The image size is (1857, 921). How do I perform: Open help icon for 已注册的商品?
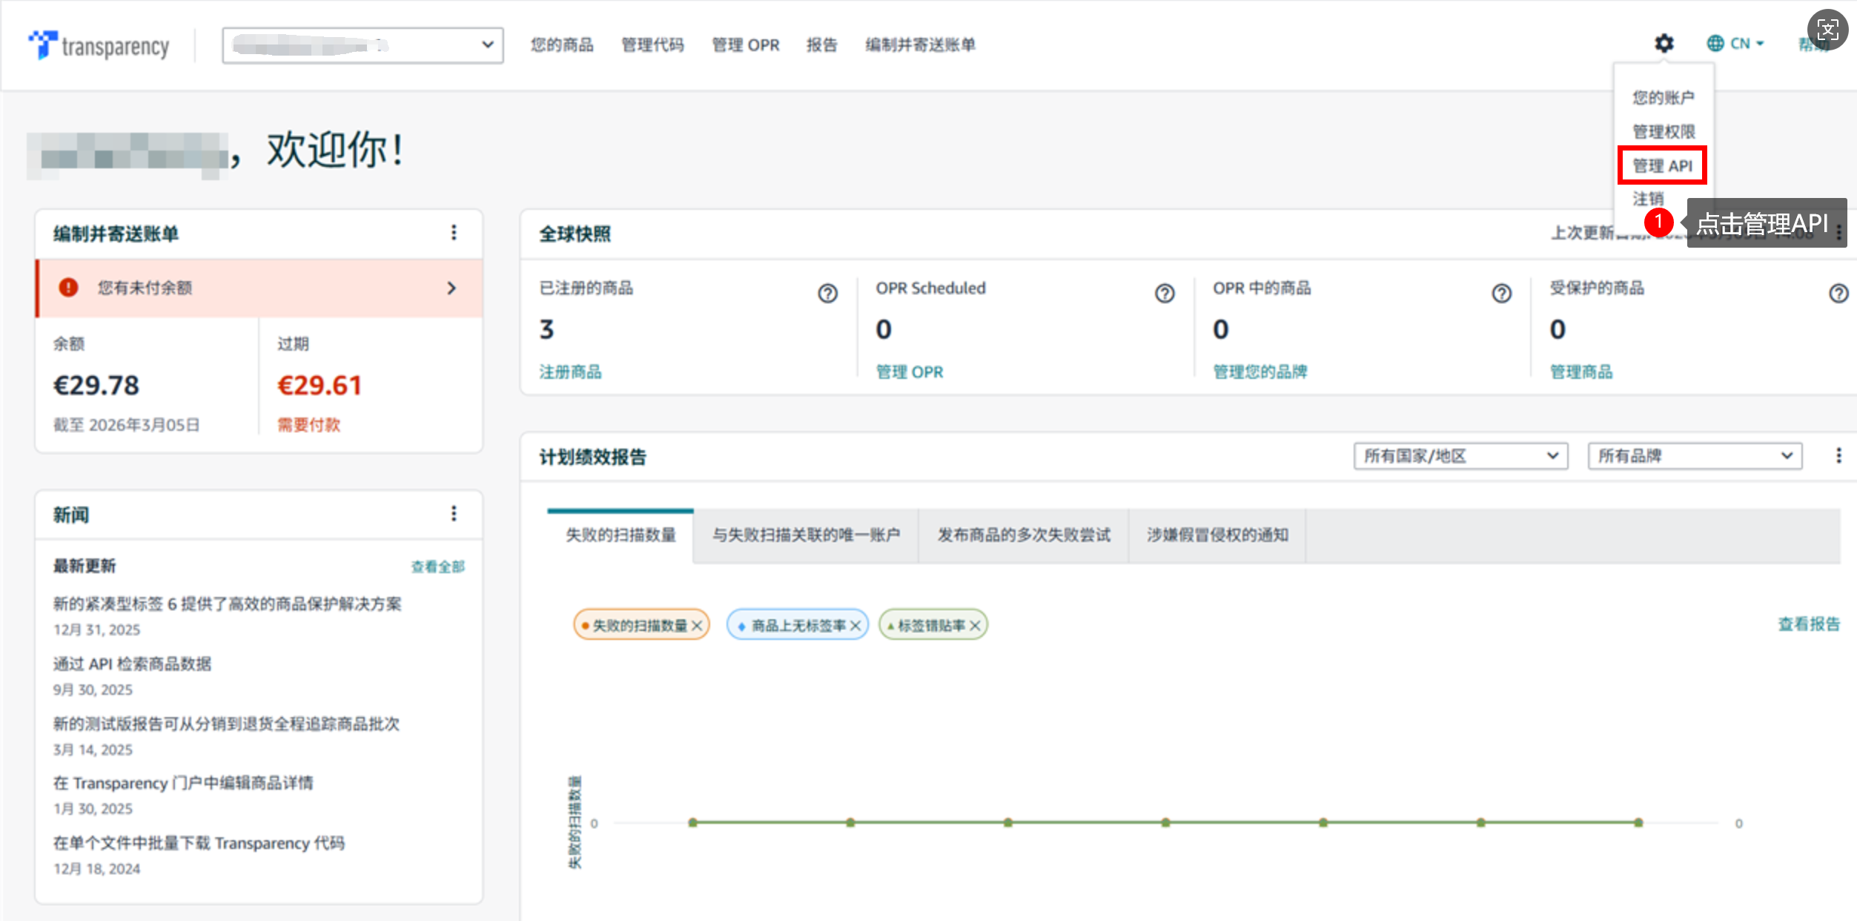click(x=827, y=294)
